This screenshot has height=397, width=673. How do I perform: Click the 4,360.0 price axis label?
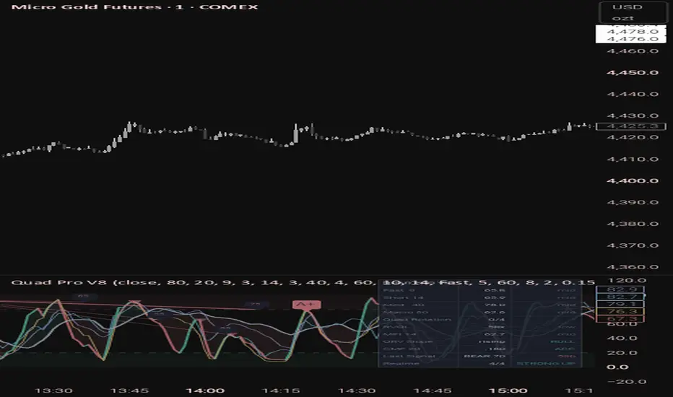tap(633, 267)
